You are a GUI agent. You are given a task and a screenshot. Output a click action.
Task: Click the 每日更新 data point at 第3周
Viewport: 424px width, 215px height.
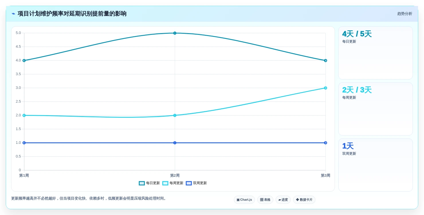click(325, 61)
